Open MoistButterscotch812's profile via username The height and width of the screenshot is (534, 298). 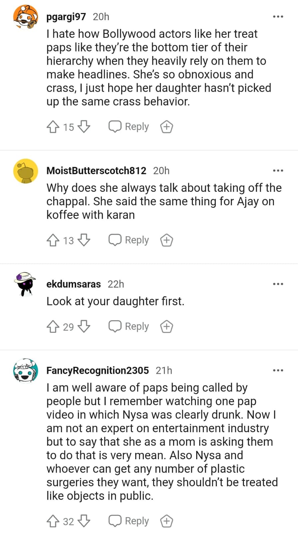96,171
